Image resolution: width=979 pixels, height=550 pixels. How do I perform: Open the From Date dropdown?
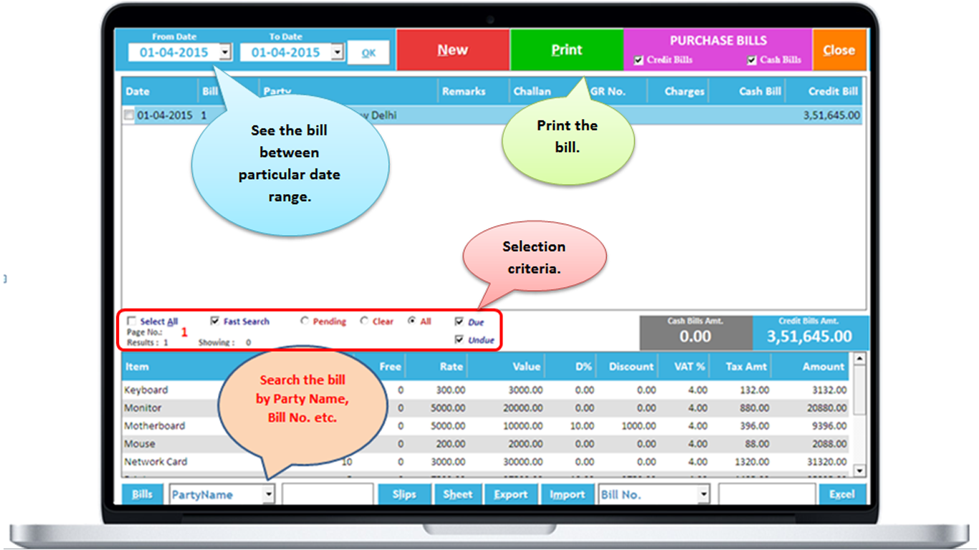pos(225,52)
